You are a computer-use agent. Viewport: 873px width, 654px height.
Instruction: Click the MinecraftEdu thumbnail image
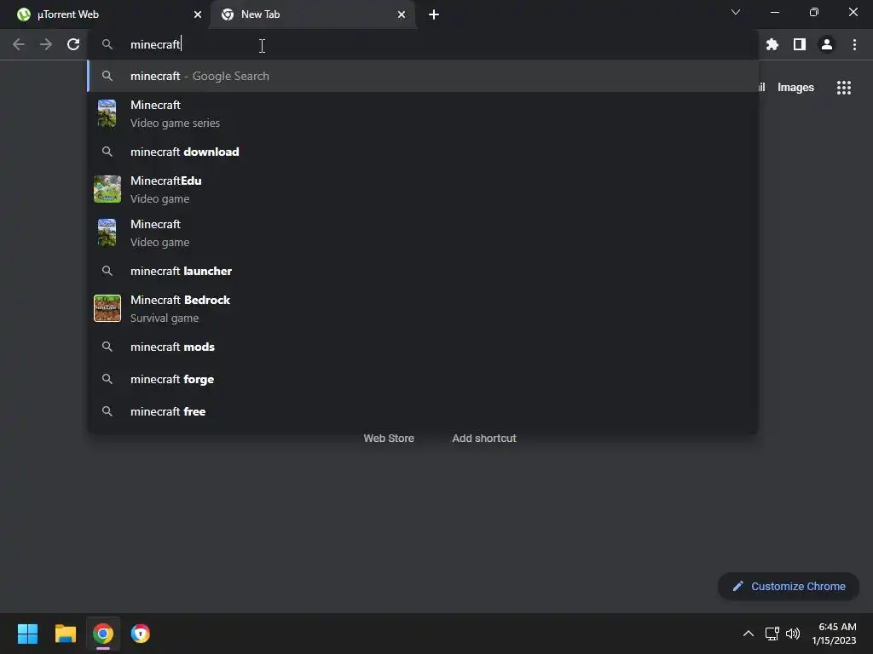coord(107,189)
